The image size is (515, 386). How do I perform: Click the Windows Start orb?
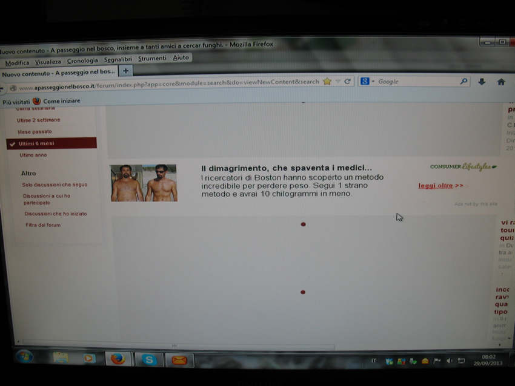tap(24, 356)
